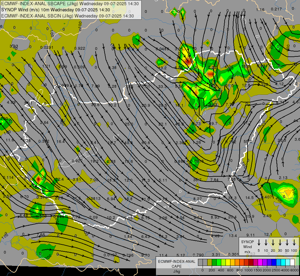Viewport: 300px width, 276px height.
Task: Click the 30 m/s wind arrow in legend
Action: coord(280,243)
